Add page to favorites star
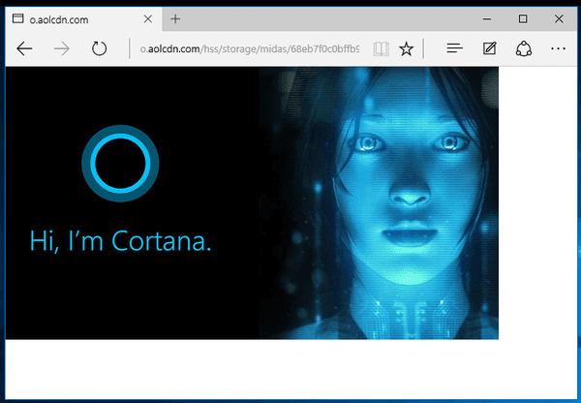This screenshot has width=581, height=403. pos(406,48)
